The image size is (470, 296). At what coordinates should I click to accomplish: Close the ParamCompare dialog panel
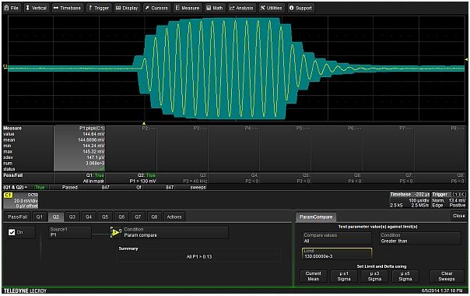(458, 216)
